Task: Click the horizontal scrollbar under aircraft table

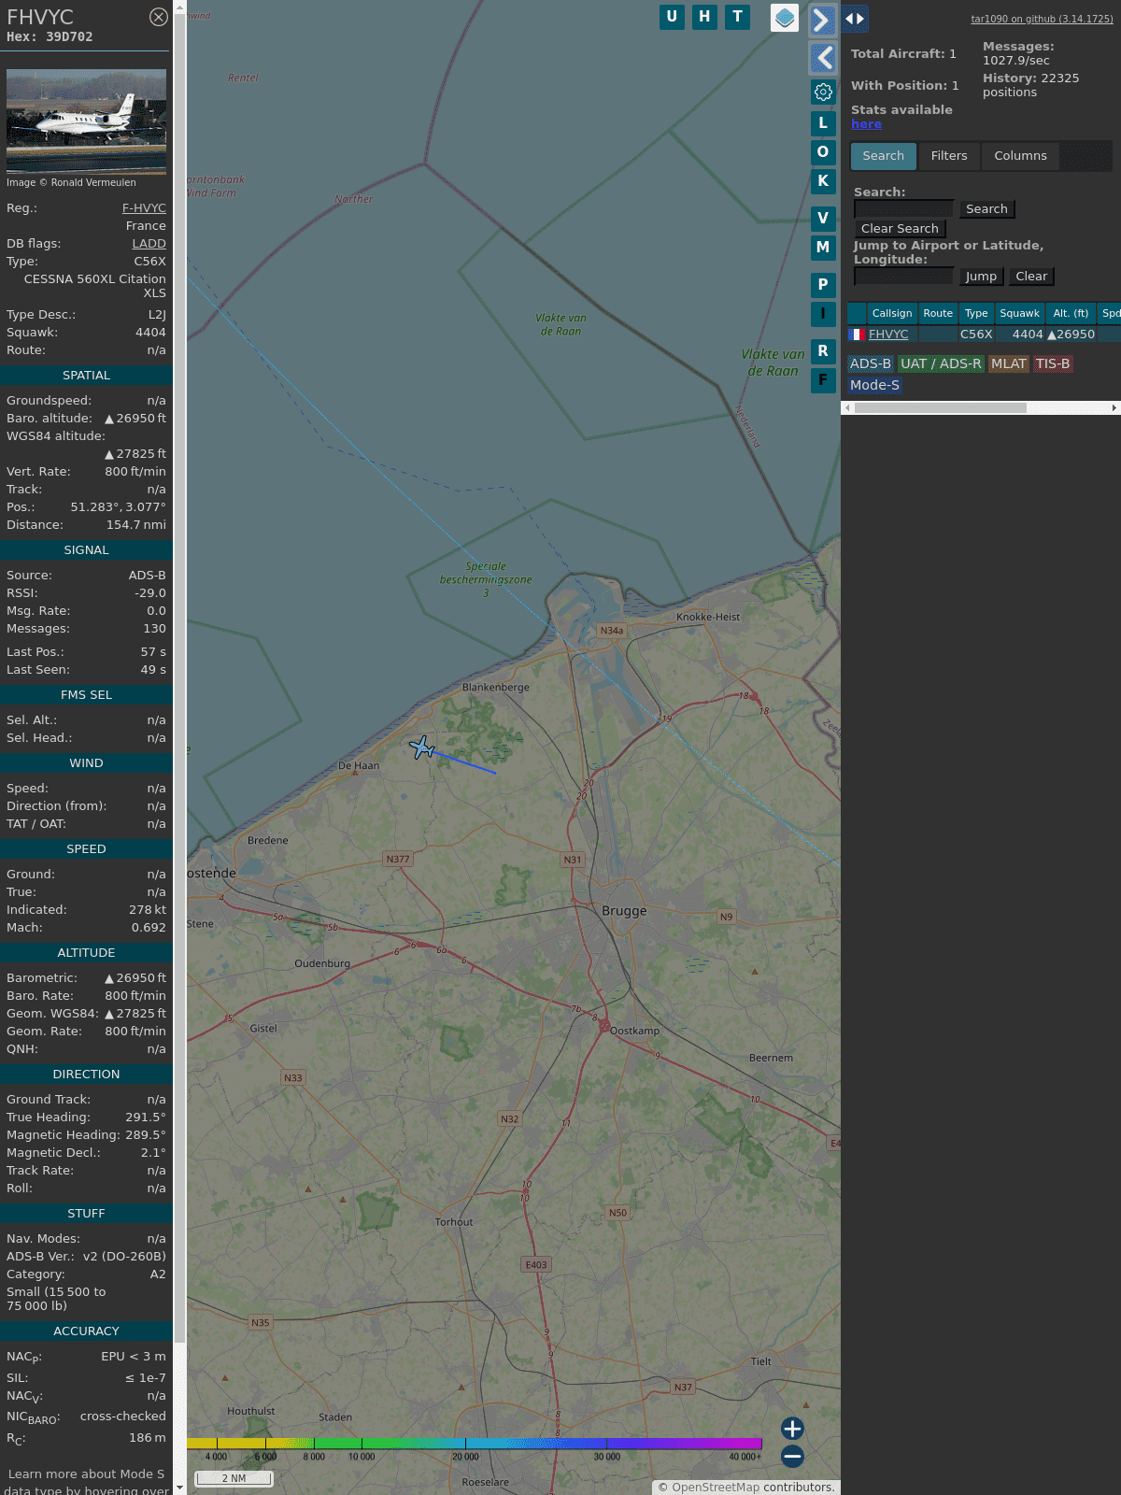Action: pos(940,408)
